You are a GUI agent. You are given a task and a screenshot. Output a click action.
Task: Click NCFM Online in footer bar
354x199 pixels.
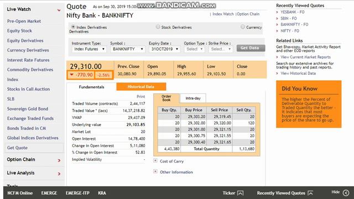(x=20, y=193)
